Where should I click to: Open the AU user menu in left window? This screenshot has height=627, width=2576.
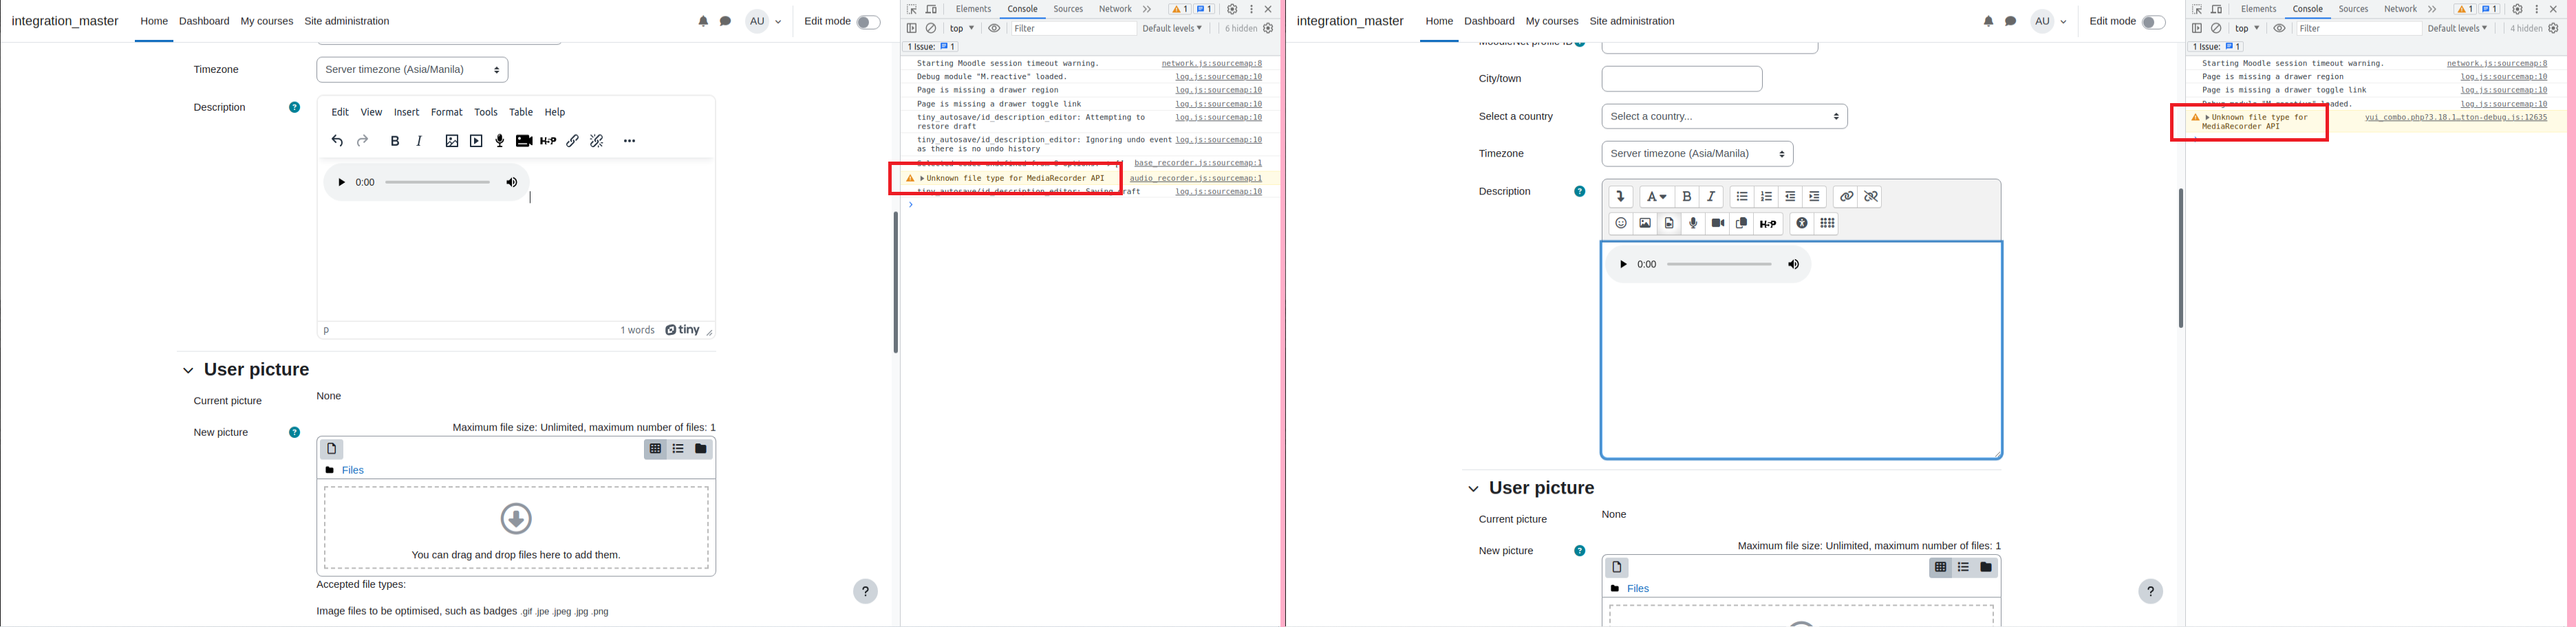pyautogui.click(x=764, y=21)
